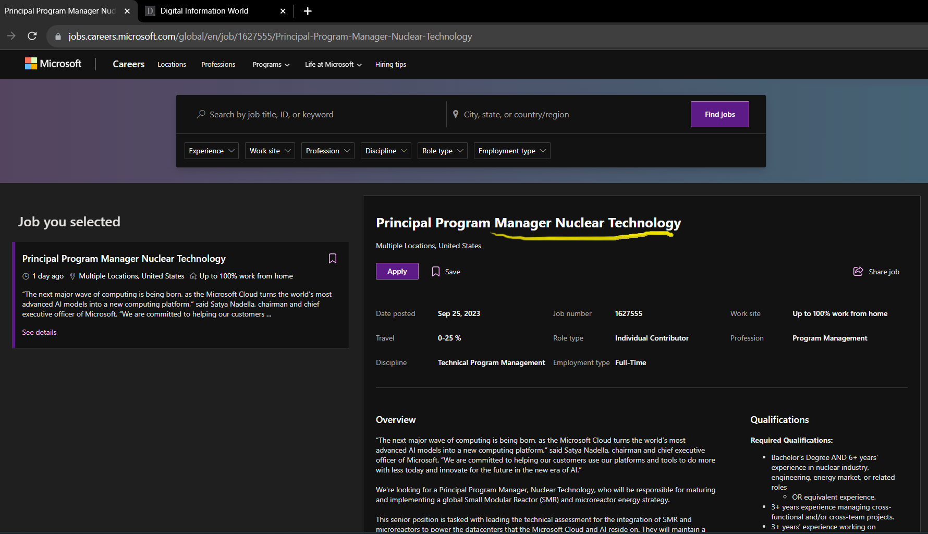The height and width of the screenshot is (534, 928).
Task: Open the Experience filter dropdown
Action: [x=212, y=151]
